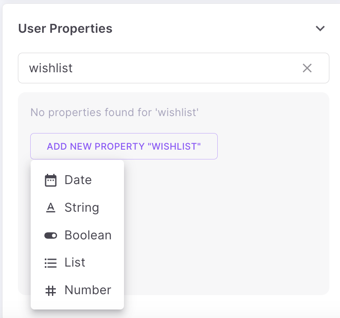Click the hash icon beside Number

(x=51, y=291)
